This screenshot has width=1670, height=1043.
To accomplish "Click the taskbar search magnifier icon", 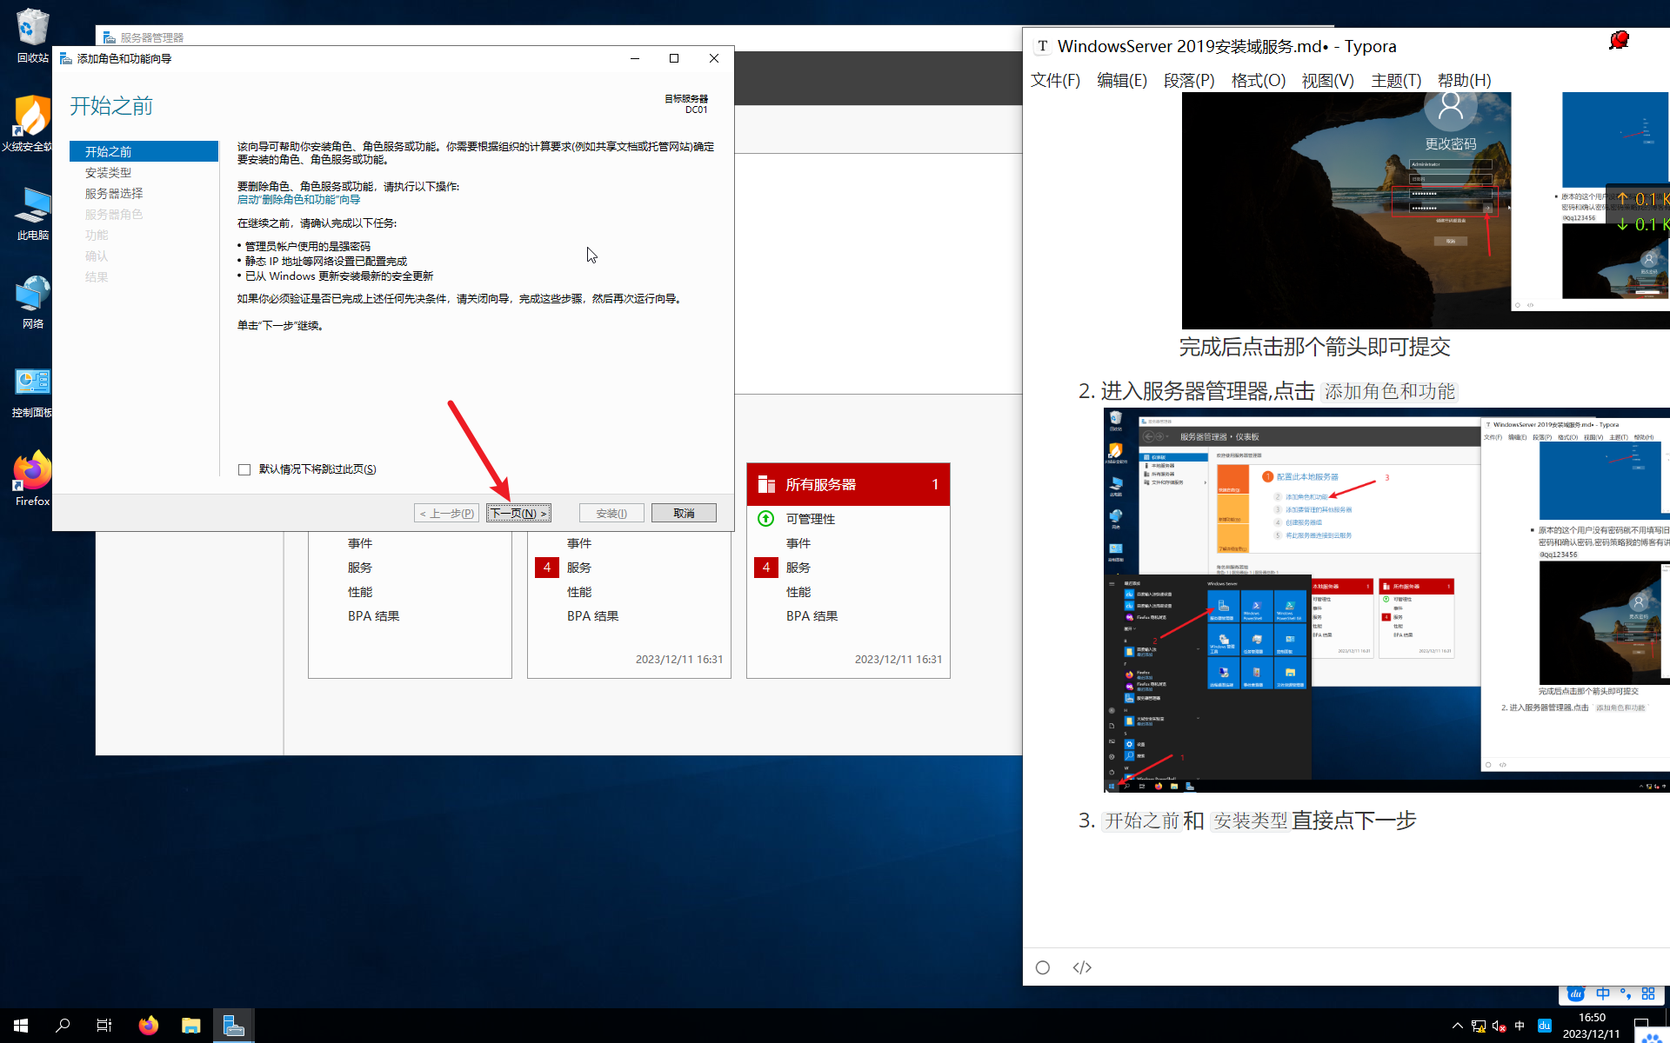I will click(x=62, y=1026).
